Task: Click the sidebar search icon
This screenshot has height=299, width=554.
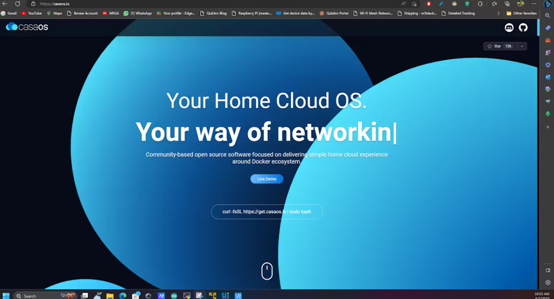Action: point(547,16)
